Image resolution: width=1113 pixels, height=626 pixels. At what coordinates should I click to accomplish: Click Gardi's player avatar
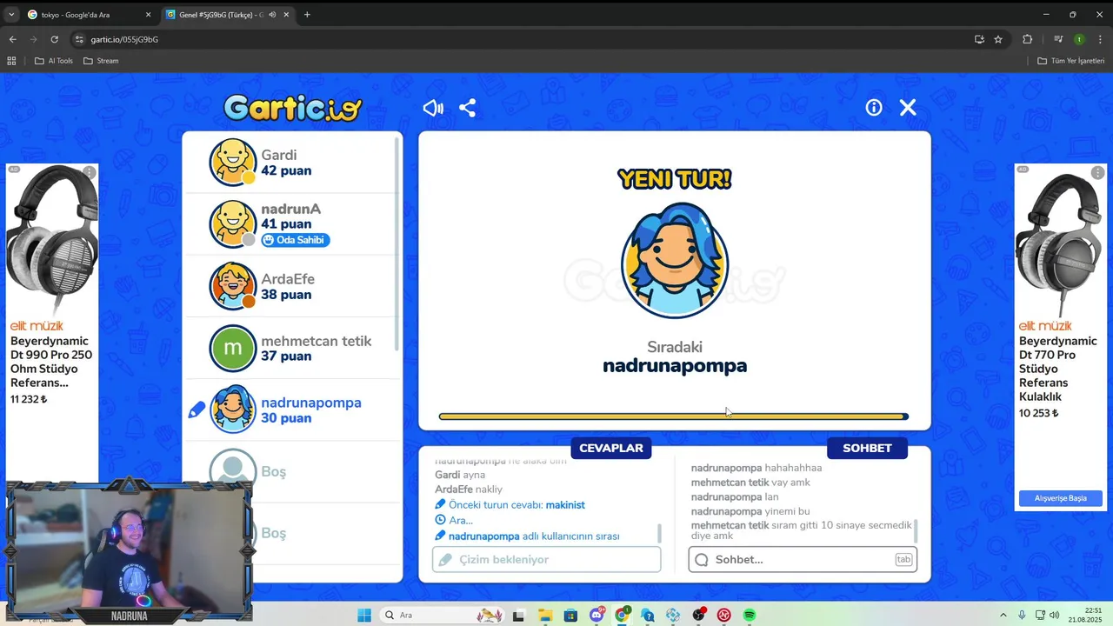233,163
